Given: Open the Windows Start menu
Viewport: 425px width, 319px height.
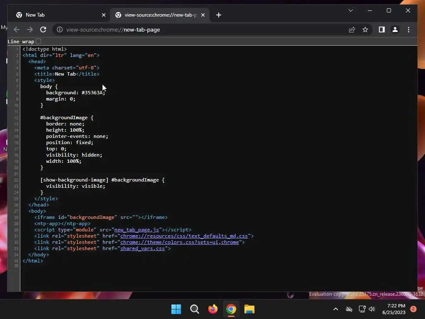Looking at the screenshot, I should tap(176, 309).
